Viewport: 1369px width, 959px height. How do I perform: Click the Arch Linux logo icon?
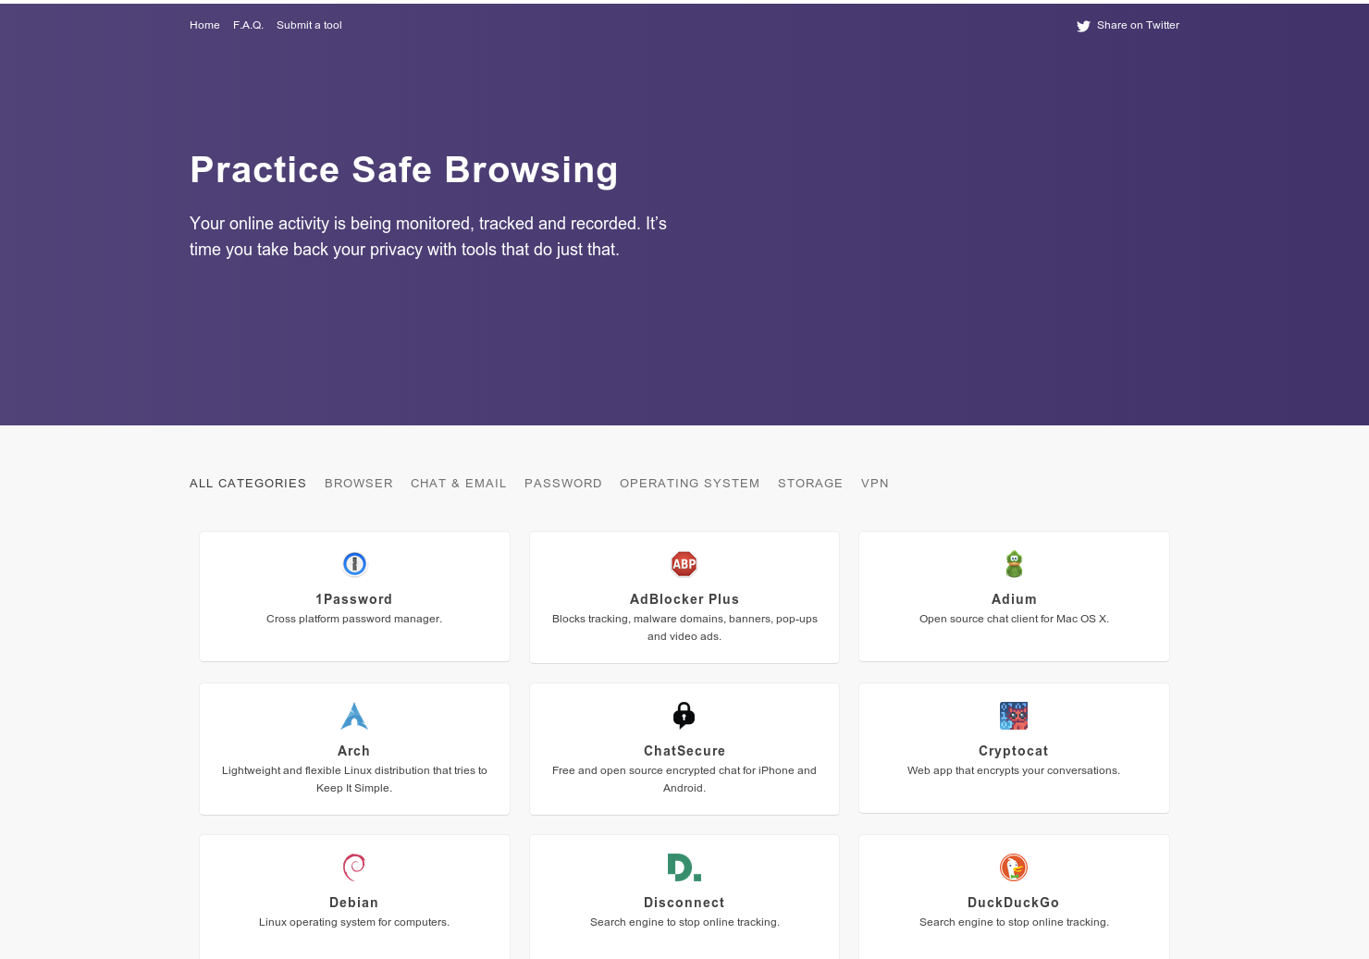pos(354,715)
